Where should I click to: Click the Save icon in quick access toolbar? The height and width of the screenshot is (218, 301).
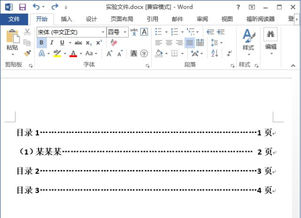pos(22,7)
